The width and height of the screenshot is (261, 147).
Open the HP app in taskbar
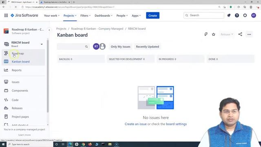coord(77,144)
